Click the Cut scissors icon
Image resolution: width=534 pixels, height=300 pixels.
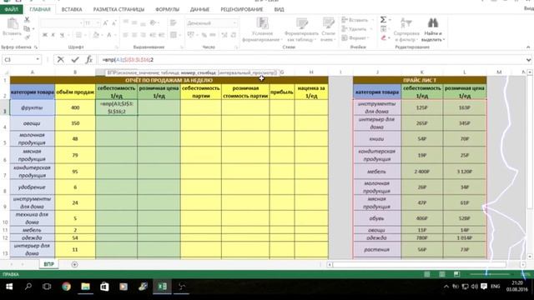pos(27,20)
